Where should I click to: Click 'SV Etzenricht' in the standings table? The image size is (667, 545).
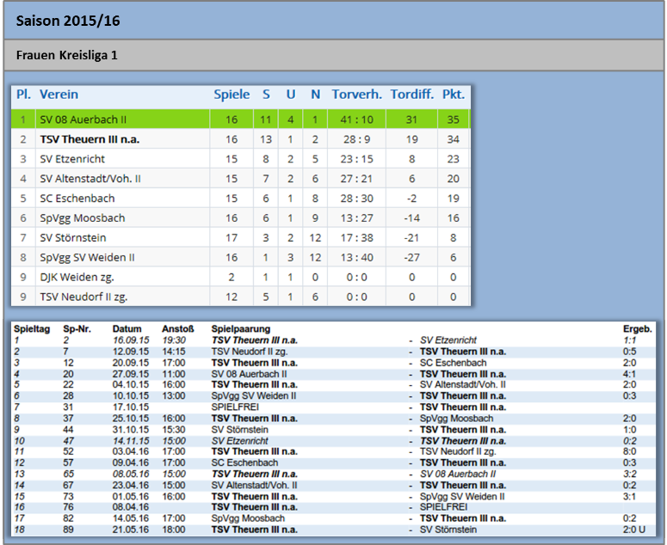click(x=72, y=159)
